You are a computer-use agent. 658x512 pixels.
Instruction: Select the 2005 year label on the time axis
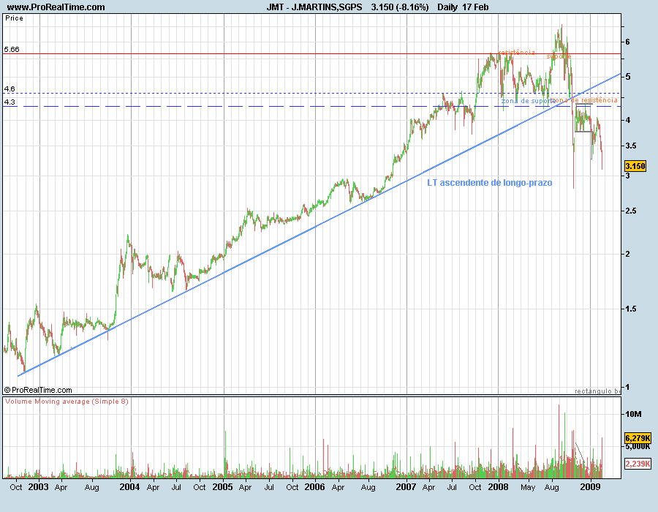pos(222,487)
